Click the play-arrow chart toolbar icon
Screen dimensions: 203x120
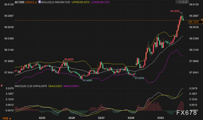tap(184, 2)
